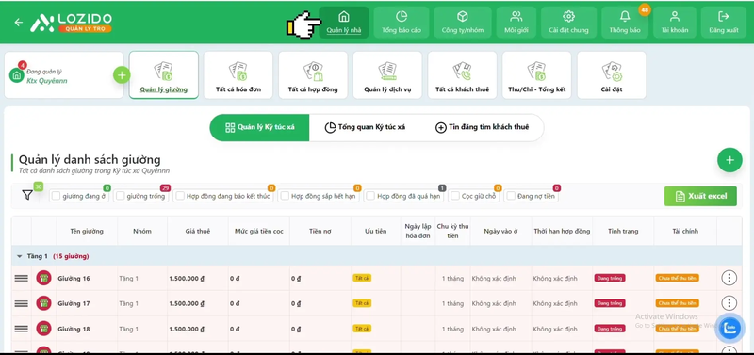Open Thu/Chi - Tổng kết card
The width and height of the screenshot is (754, 355).
point(536,75)
